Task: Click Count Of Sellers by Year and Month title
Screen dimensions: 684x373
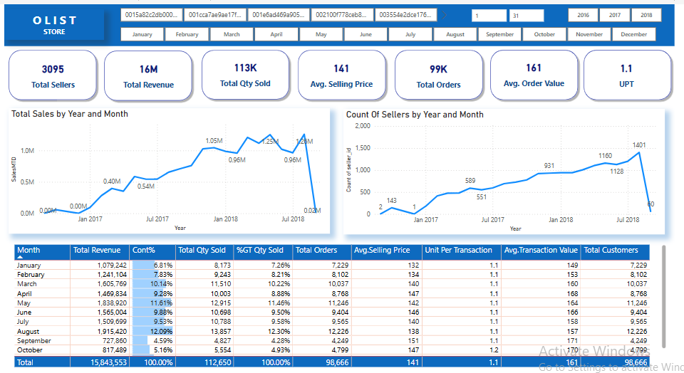Action: (415, 115)
